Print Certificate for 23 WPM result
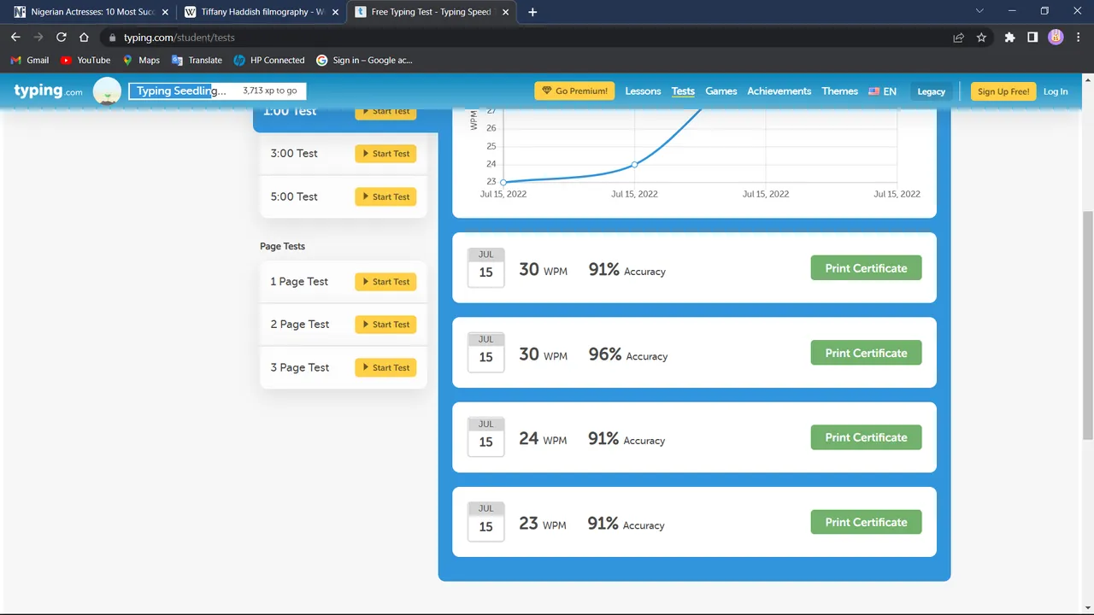Screen dimensions: 1094x615 point(866,522)
